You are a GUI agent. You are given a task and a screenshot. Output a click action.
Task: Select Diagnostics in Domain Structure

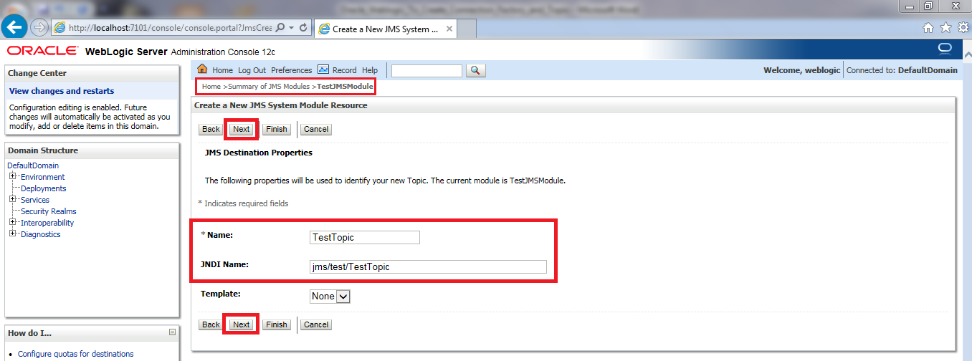pyautogui.click(x=41, y=234)
